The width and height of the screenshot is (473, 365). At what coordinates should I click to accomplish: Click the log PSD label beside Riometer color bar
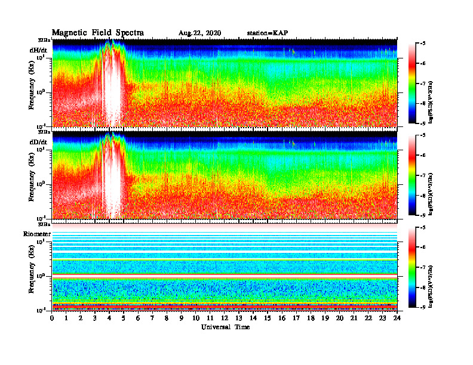[431, 286]
